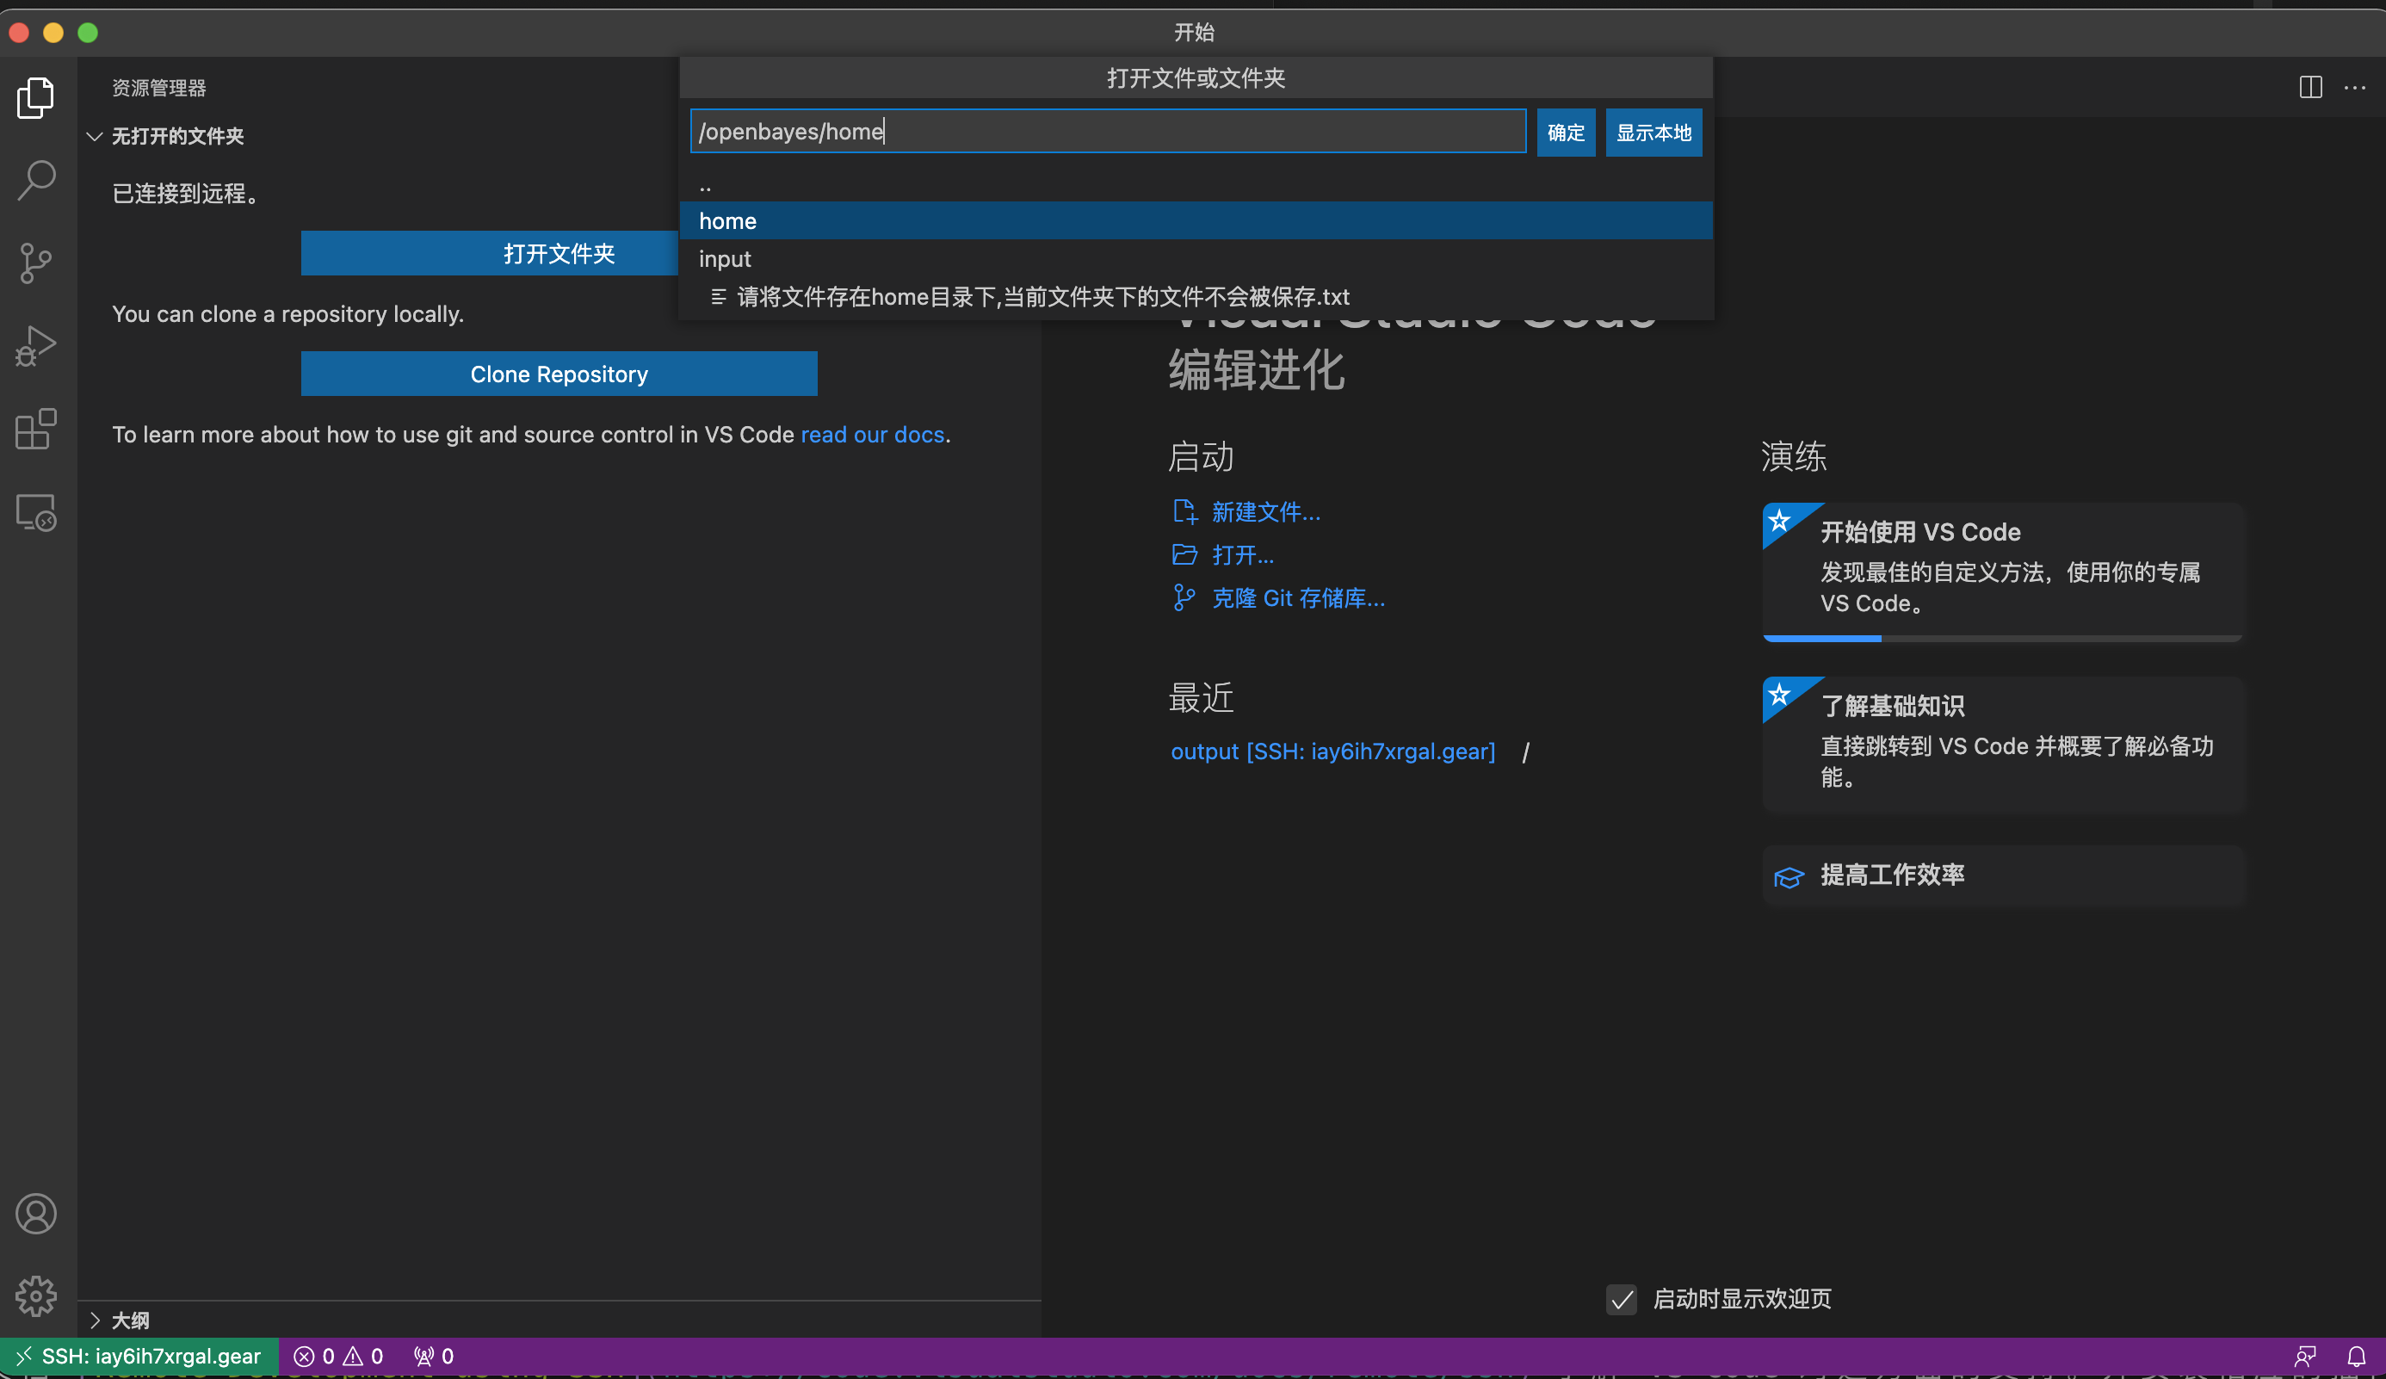2386x1379 pixels.
Task: Open the Run and Debug view
Action: tap(36, 346)
